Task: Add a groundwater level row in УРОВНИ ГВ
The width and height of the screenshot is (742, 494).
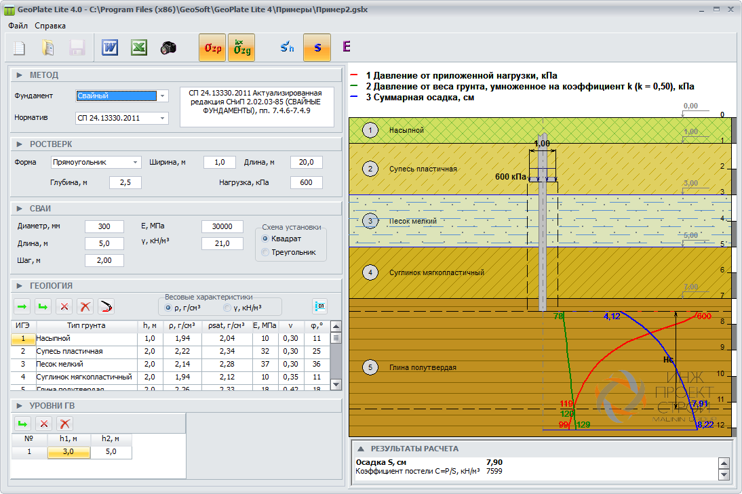Action: point(22,424)
